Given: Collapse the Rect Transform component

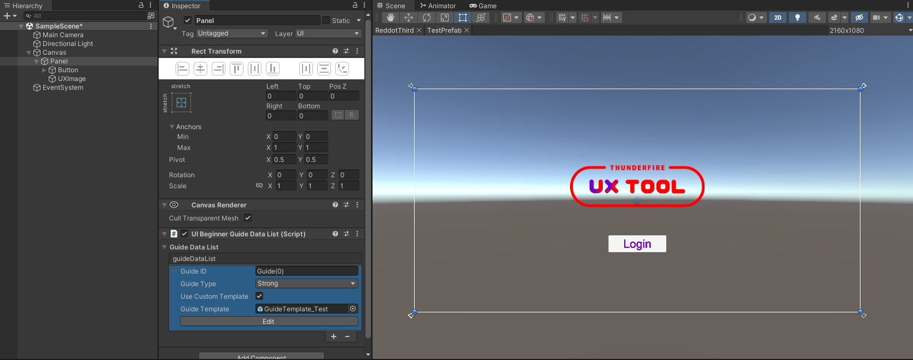Looking at the screenshot, I should tap(164, 51).
